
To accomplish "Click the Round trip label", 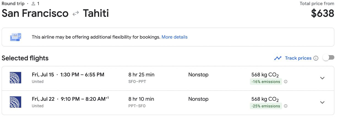I will (13, 4).
